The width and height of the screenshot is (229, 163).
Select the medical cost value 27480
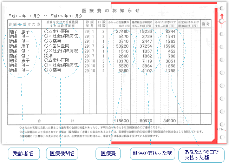[x=122, y=32]
